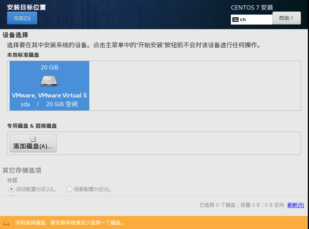Click the warning triangle icon in the orange bar

click(x=6, y=222)
